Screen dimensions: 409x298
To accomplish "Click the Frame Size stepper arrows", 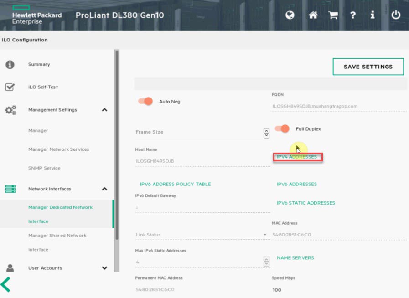I will (266, 133).
